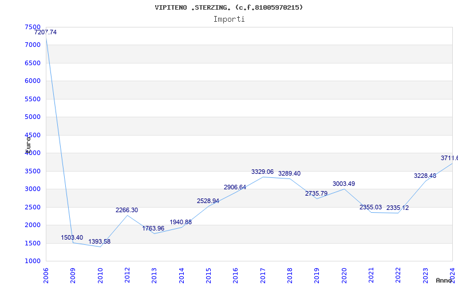
Task: Click y-axis value 6000
Action: click(x=33, y=81)
